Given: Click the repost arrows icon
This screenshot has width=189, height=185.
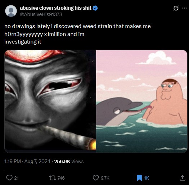Looking at the screenshot, I should (53, 178).
